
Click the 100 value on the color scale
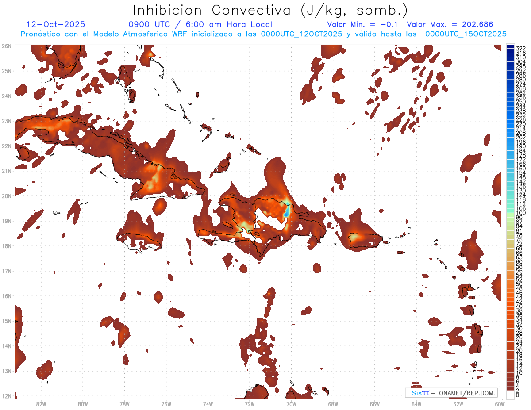520,213
